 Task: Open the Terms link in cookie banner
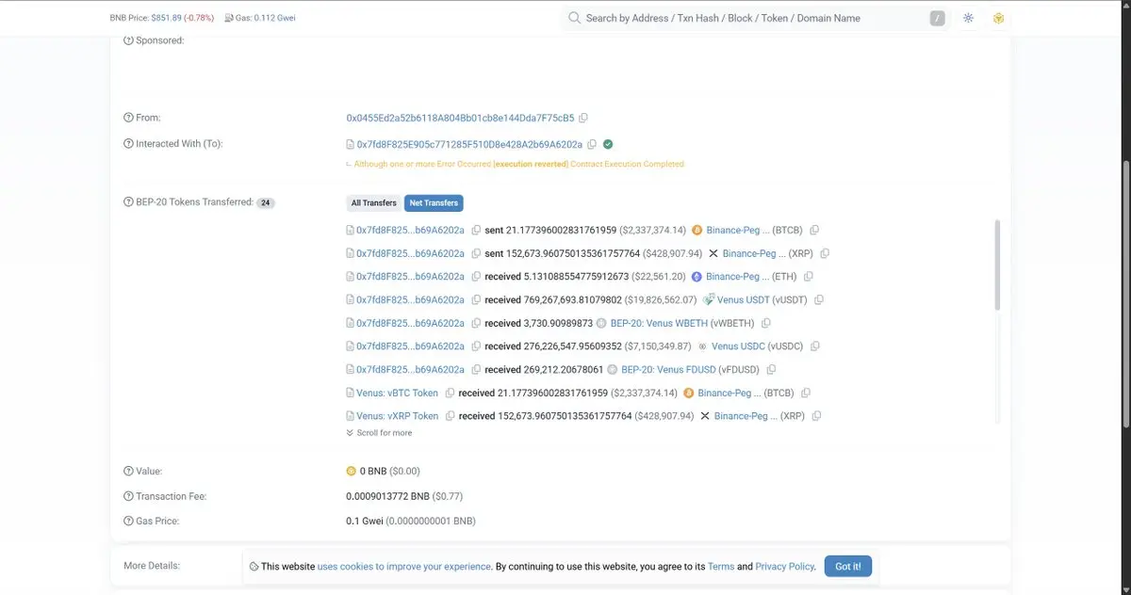pyautogui.click(x=721, y=567)
